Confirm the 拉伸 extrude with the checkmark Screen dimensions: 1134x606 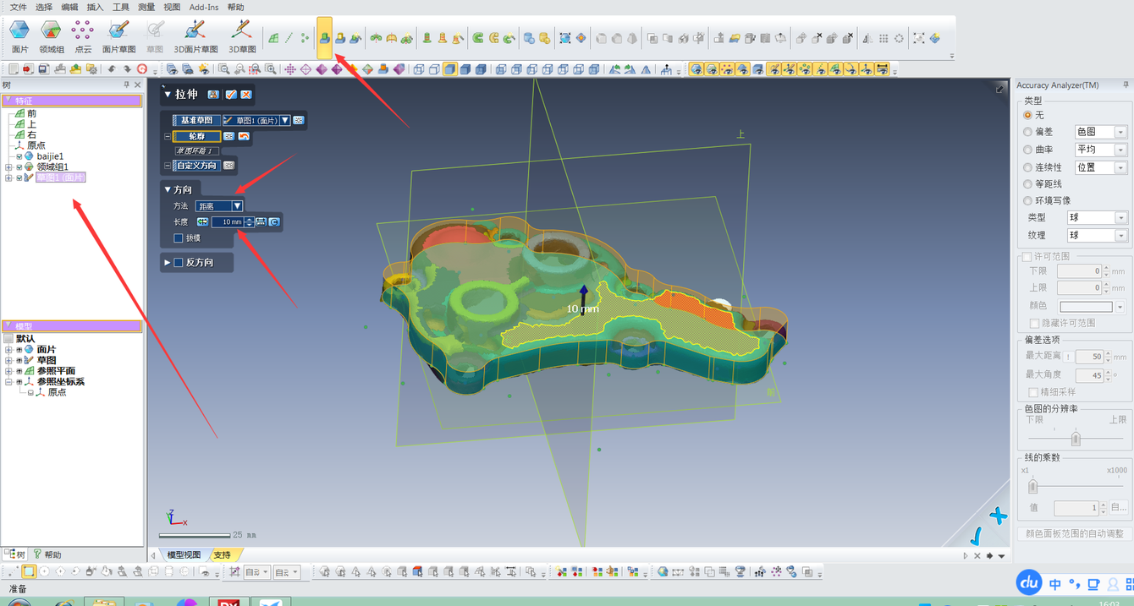(x=231, y=95)
